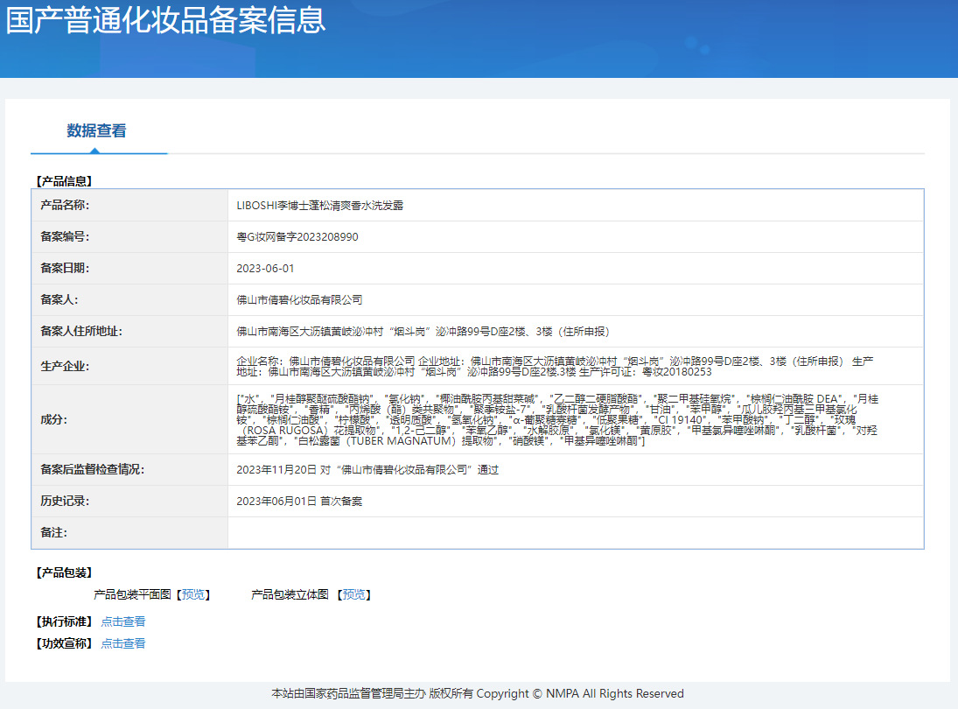Click the 备案人住所地址 label

pyautogui.click(x=81, y=331)
